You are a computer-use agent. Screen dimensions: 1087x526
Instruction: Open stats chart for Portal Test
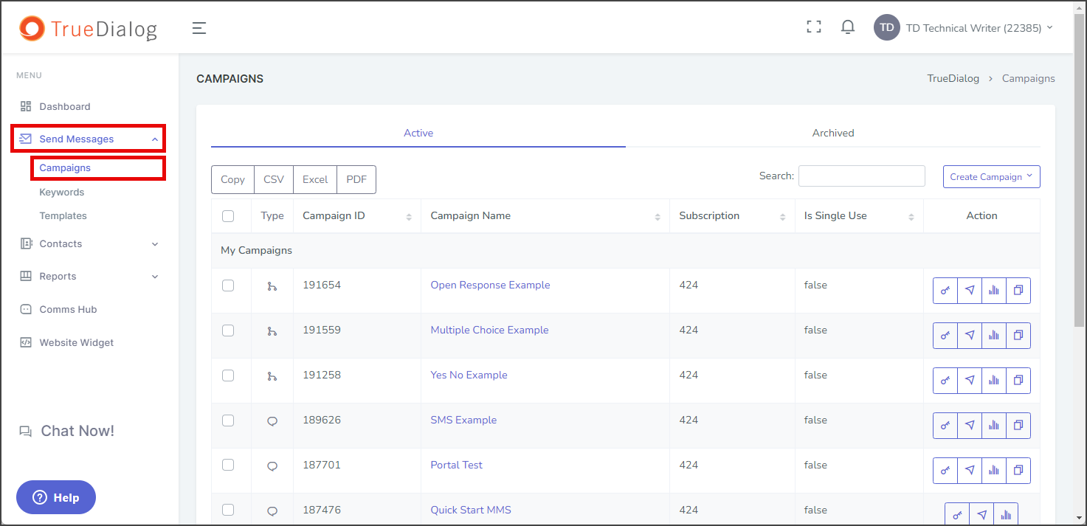click(x=994, y=471)
